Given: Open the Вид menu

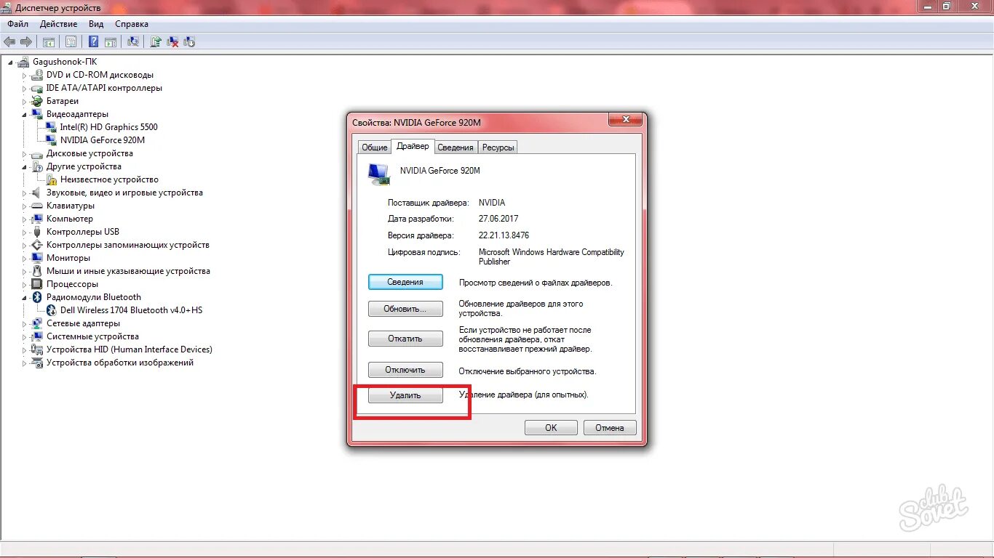Looking at the screenshot, I should pyautogui.click(x=96, y=24).
